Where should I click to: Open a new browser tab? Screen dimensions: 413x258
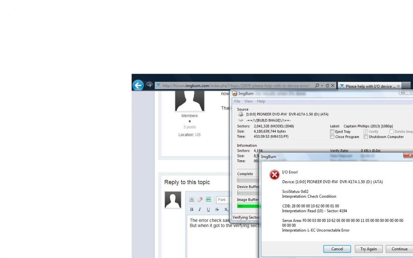tap(406, 86)
